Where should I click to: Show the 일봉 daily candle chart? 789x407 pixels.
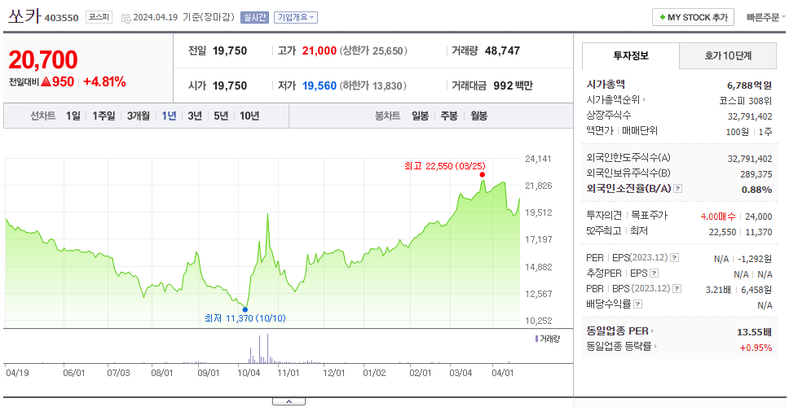pos(420,116)
